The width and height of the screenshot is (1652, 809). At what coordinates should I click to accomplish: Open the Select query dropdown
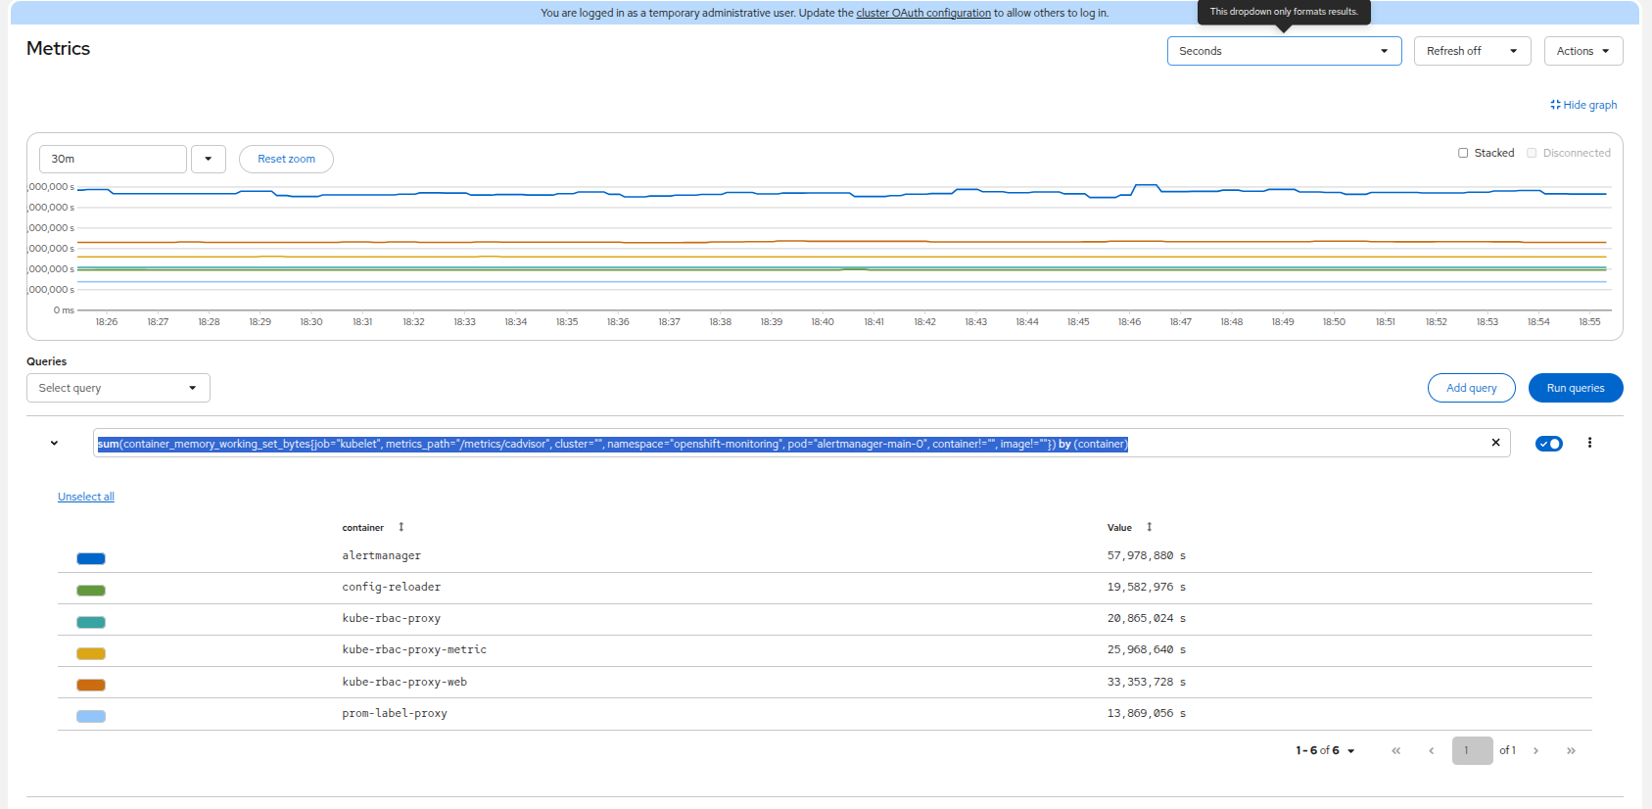118,388
